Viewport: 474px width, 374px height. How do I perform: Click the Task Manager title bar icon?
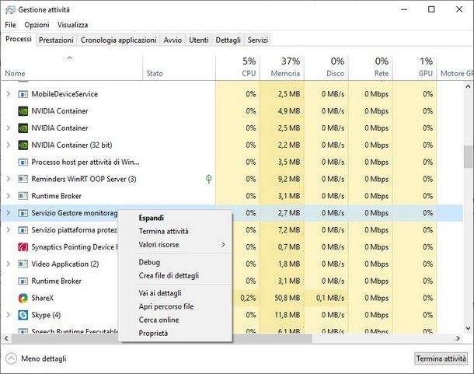click(10, 9)
